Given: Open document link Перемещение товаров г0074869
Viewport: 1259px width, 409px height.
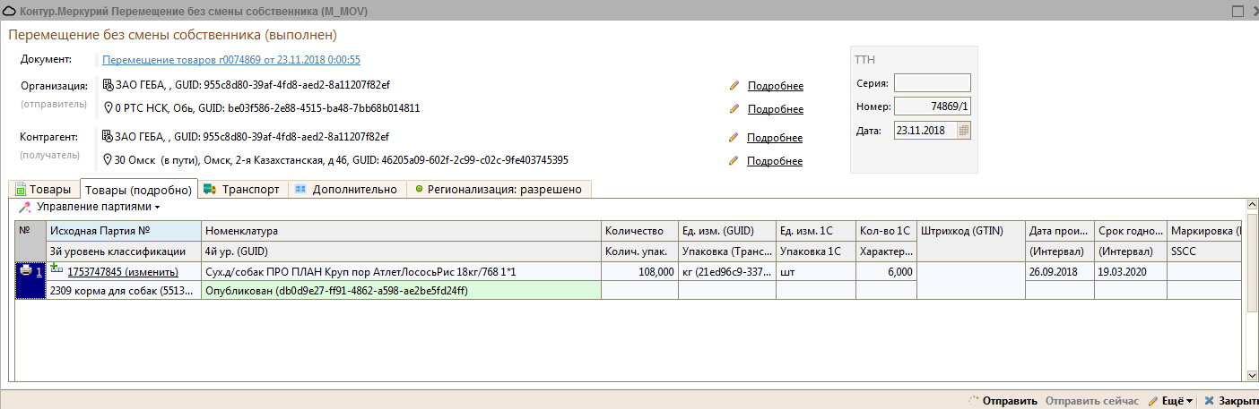Looking at the screenshot, I should (x=231, y=60).
